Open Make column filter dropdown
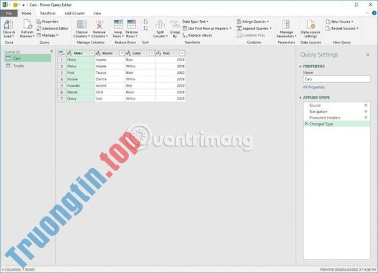The height and width of the screenshot is (273, 378). click(x=91, y=54)
